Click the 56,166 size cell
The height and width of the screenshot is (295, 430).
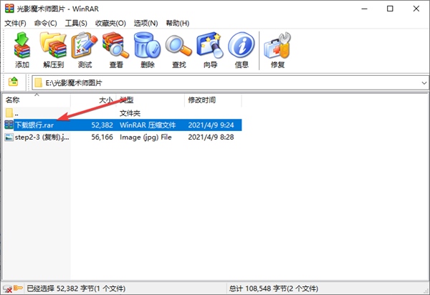coord(102,137)
